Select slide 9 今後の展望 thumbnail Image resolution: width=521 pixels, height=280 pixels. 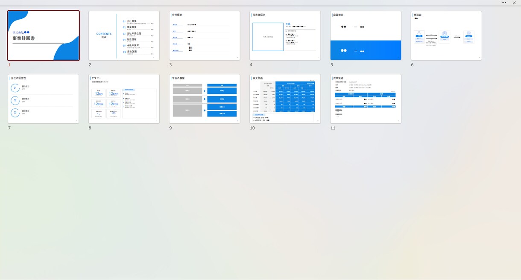(205, 99)
